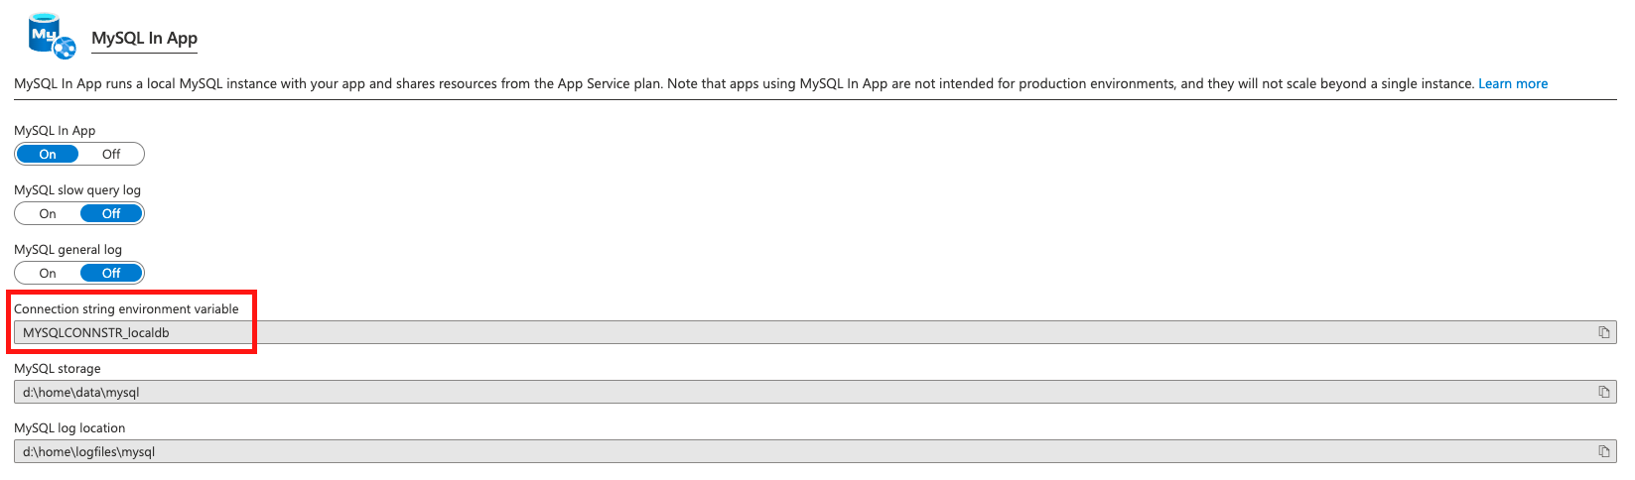1635x480 pixels.
Task: Click the MySQL storage label
Action: pos(58,368)
